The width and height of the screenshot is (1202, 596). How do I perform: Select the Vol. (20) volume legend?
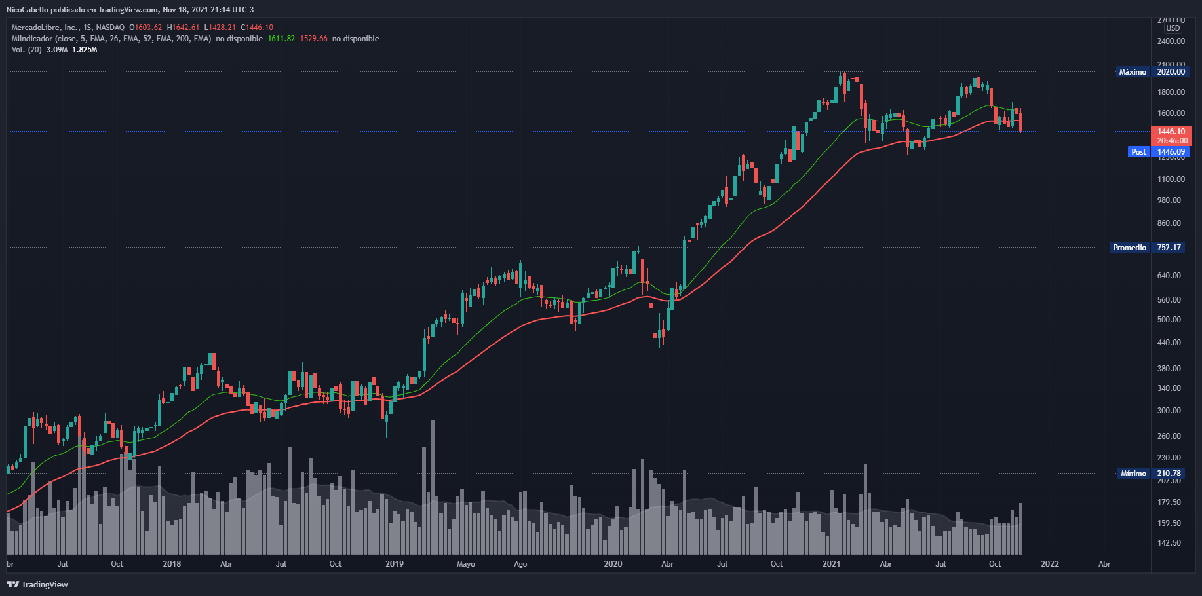click(x=26, y=50)
